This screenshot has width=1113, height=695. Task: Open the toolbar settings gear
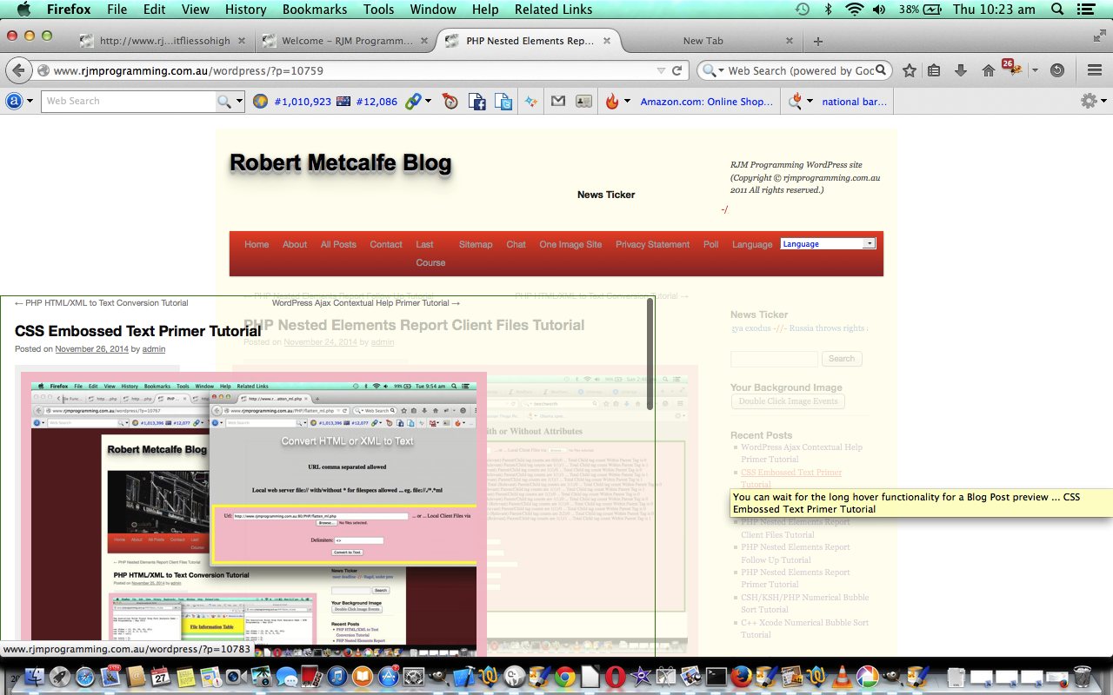pos(1088,101)
